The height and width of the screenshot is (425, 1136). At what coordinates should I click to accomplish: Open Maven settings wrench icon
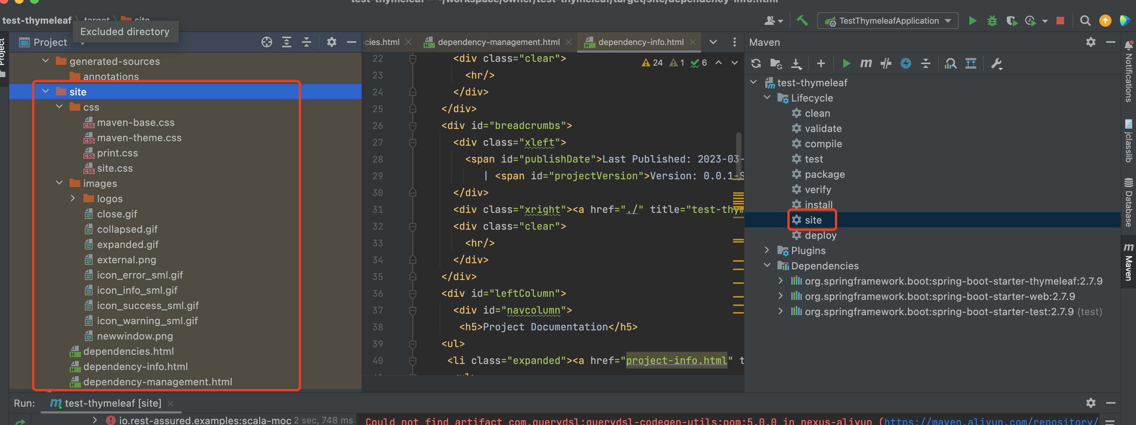point(996,63)
